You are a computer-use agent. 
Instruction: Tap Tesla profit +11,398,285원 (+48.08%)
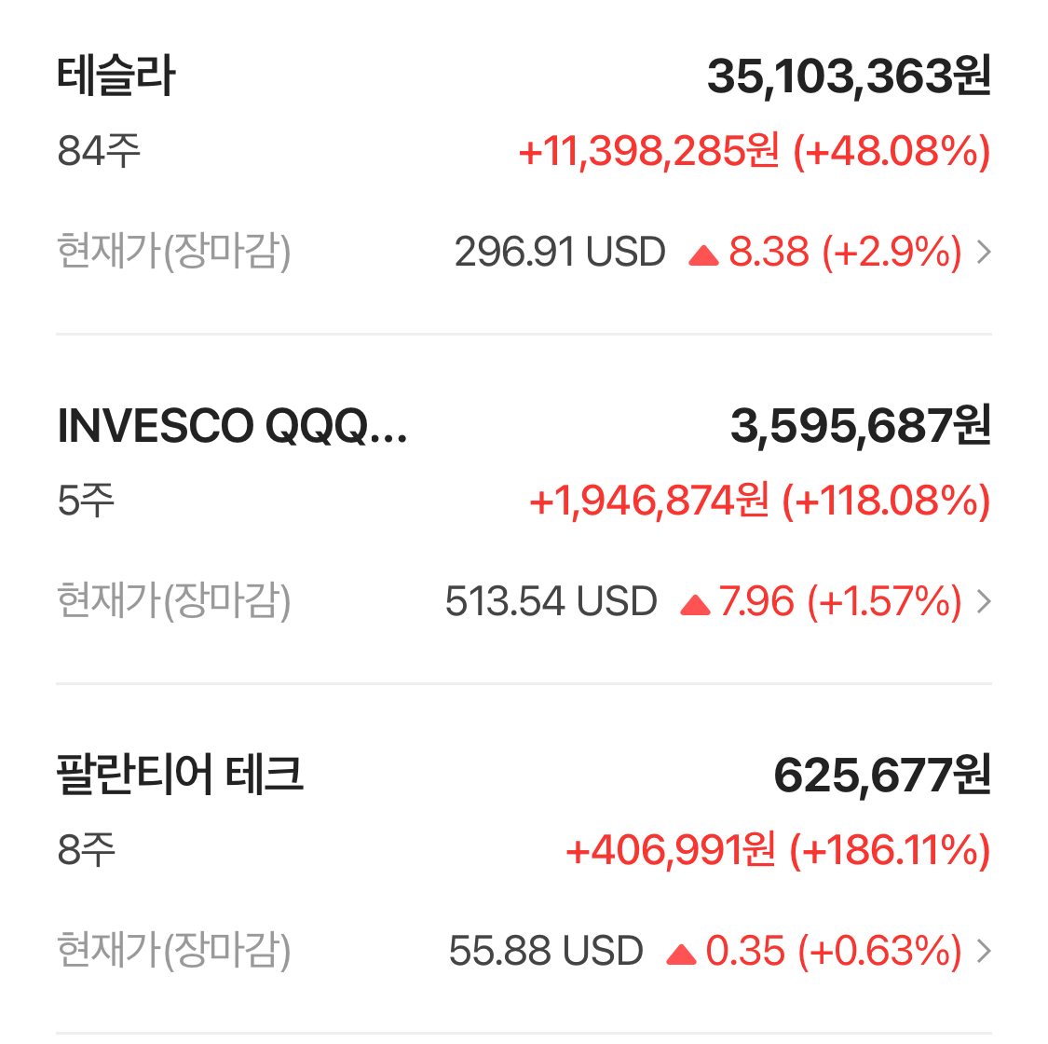pyautogui.click(x=754, y=151)
